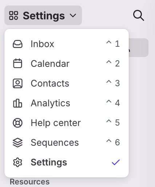This screenshot has width=155, height=187.
Task: Navigate to Help center
Action: [67, 123]
